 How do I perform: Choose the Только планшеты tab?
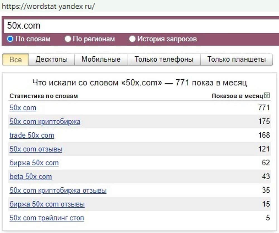point(236,60)
